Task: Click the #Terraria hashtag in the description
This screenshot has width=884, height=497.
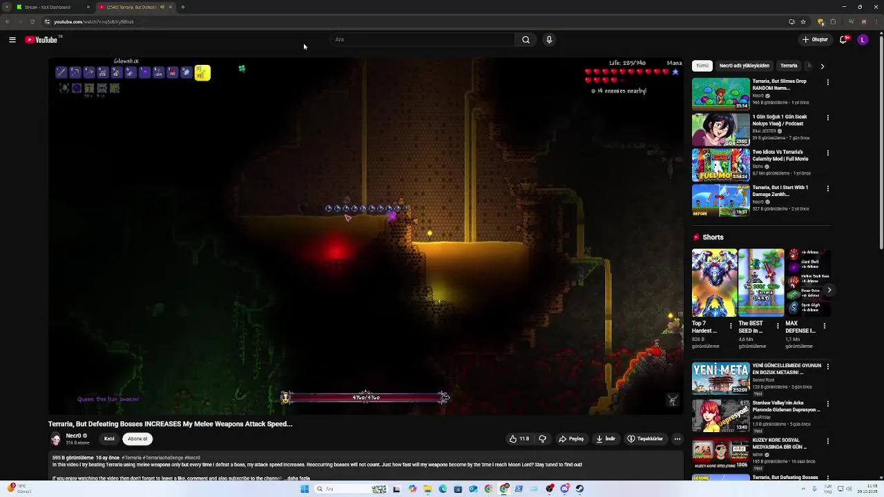Action: [133, 458]
